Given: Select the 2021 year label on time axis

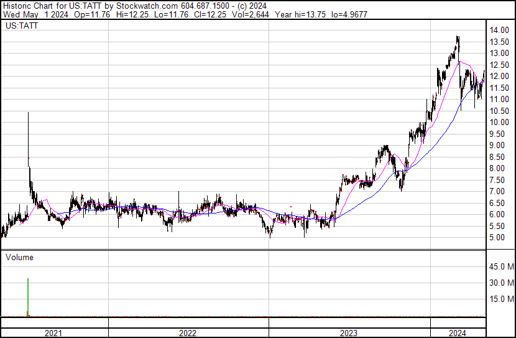Looking at the screenshot, I should (x=54, y=333).
